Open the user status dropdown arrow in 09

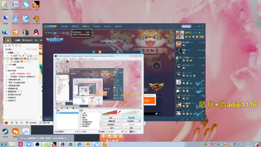coord(201,33)
